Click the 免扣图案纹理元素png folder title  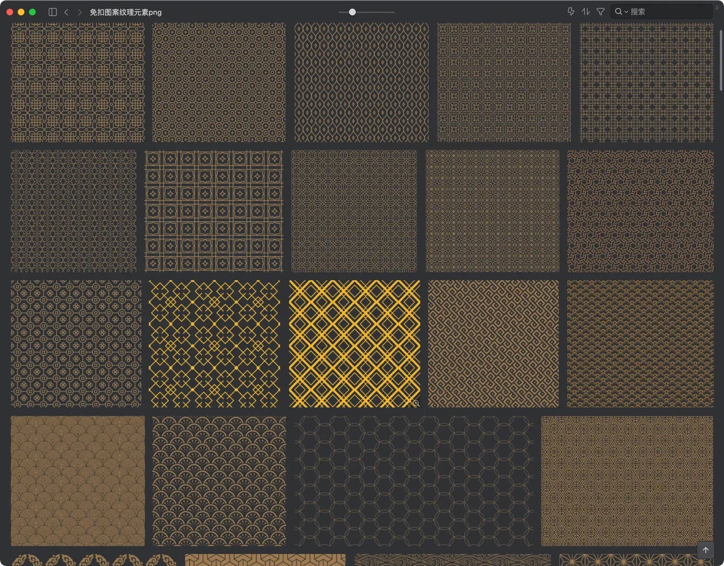[126, 12]
